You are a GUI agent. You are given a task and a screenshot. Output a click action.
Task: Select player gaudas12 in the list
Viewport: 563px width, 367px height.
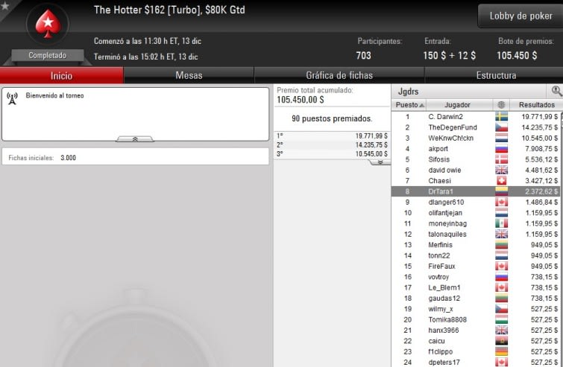click(476, 299)
